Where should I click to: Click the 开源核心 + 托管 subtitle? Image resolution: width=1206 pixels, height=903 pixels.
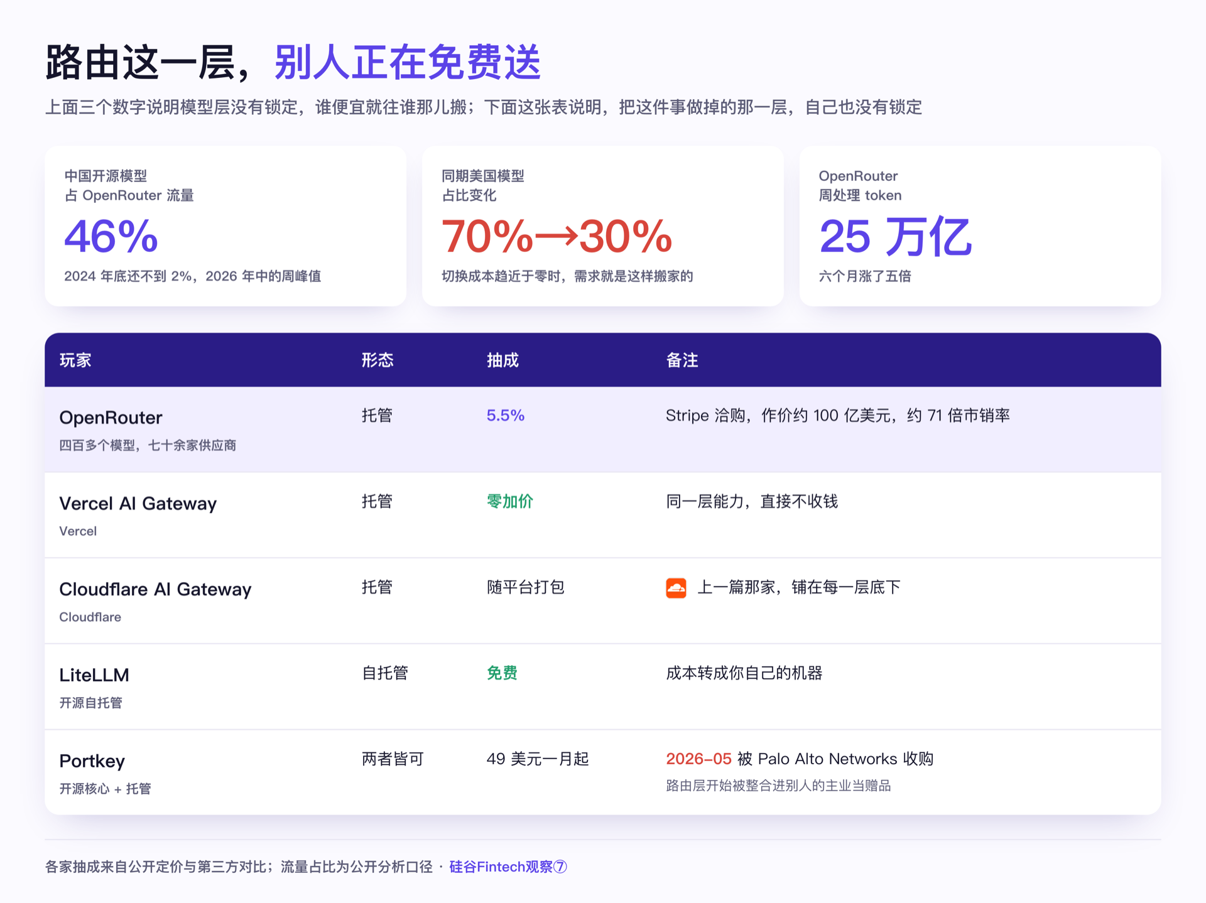(105, 789)
